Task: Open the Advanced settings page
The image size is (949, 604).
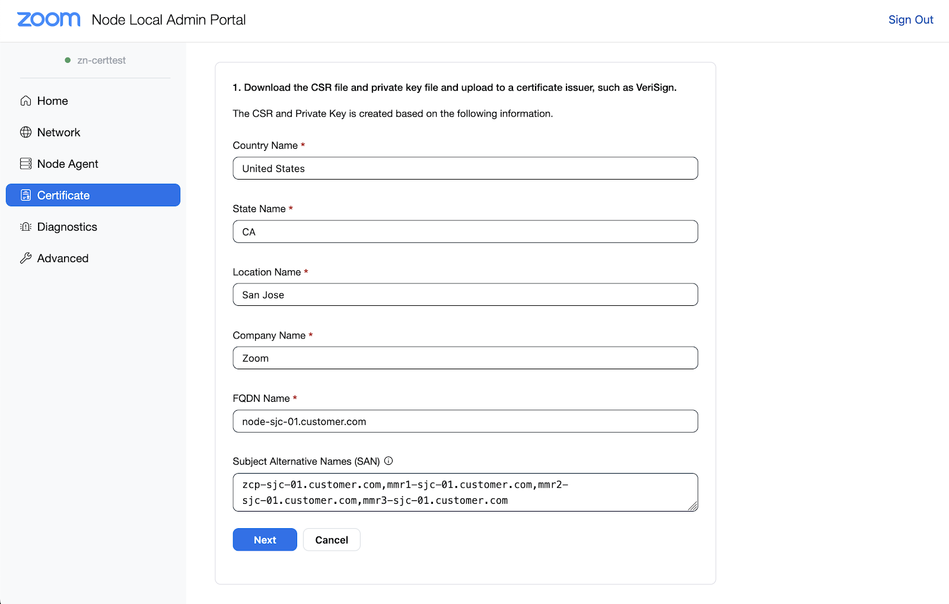Action: tap(62, 258)
